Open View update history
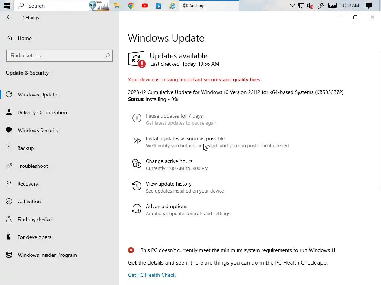Viewport: 381px width, 285px height. 169,184
